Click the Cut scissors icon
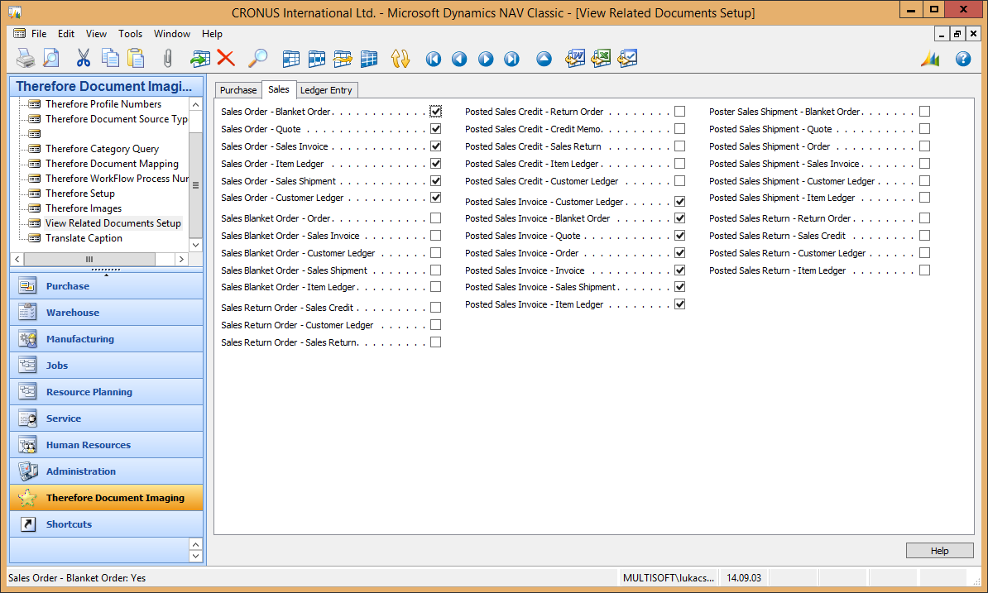 (x=84, y=59)
